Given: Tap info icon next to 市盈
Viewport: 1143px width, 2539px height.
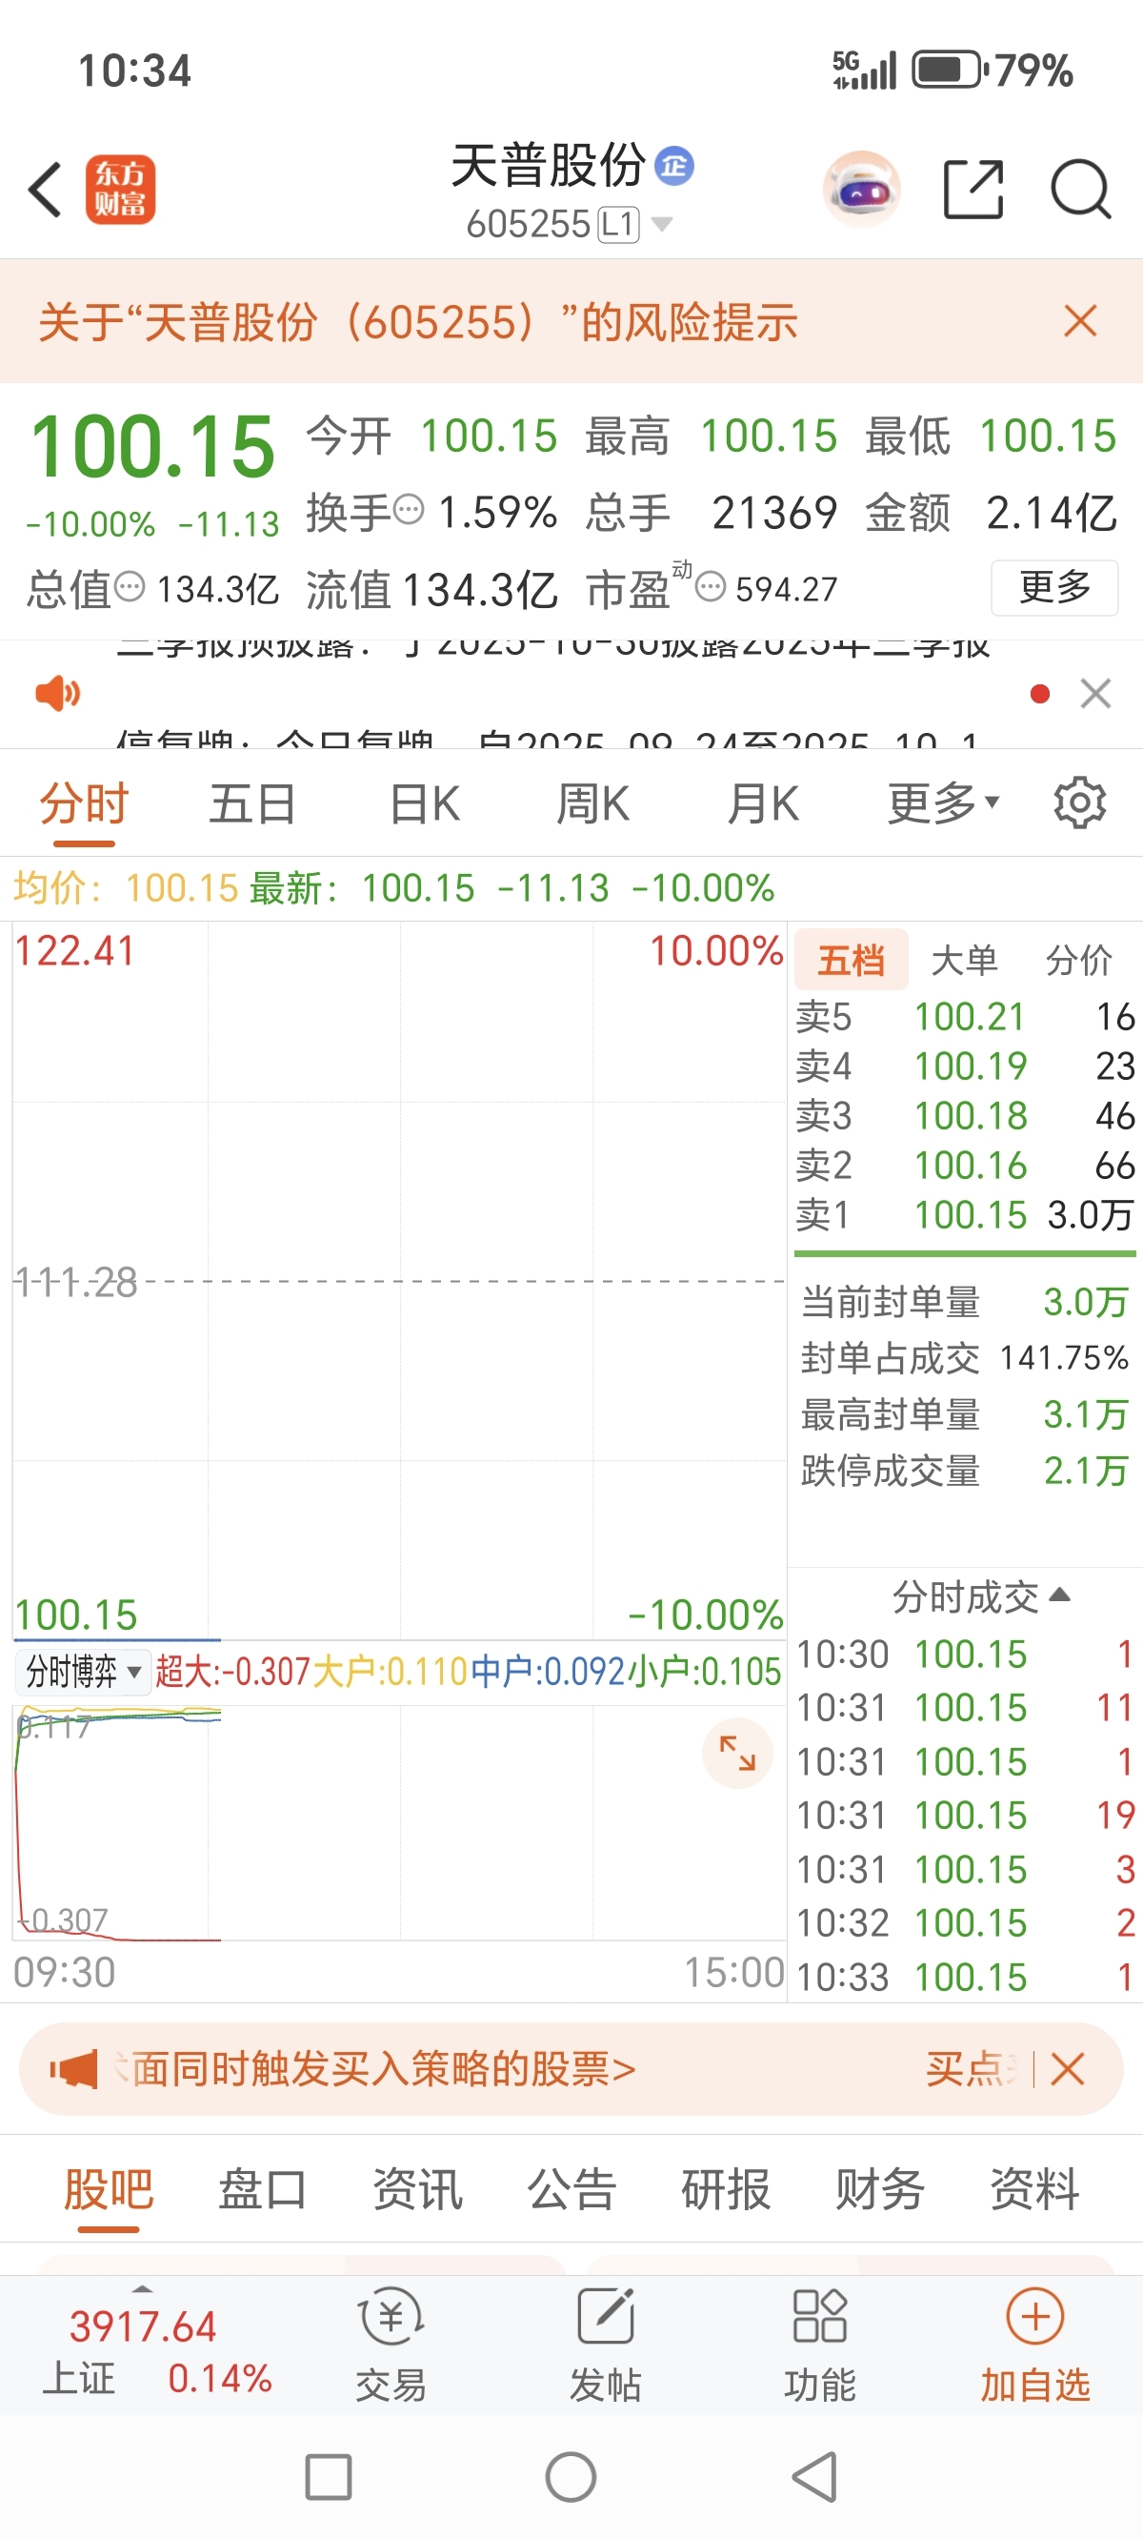Looking at the screenshot, I should (711, 587).
